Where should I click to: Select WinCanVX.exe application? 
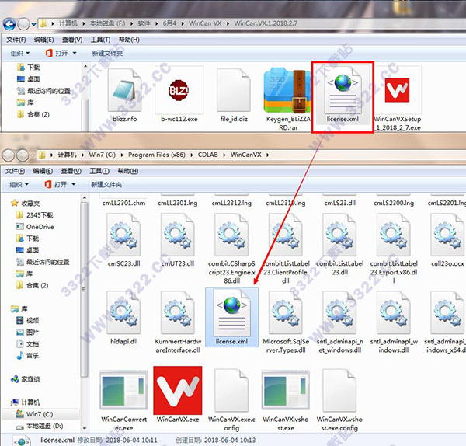click(178, 395)
